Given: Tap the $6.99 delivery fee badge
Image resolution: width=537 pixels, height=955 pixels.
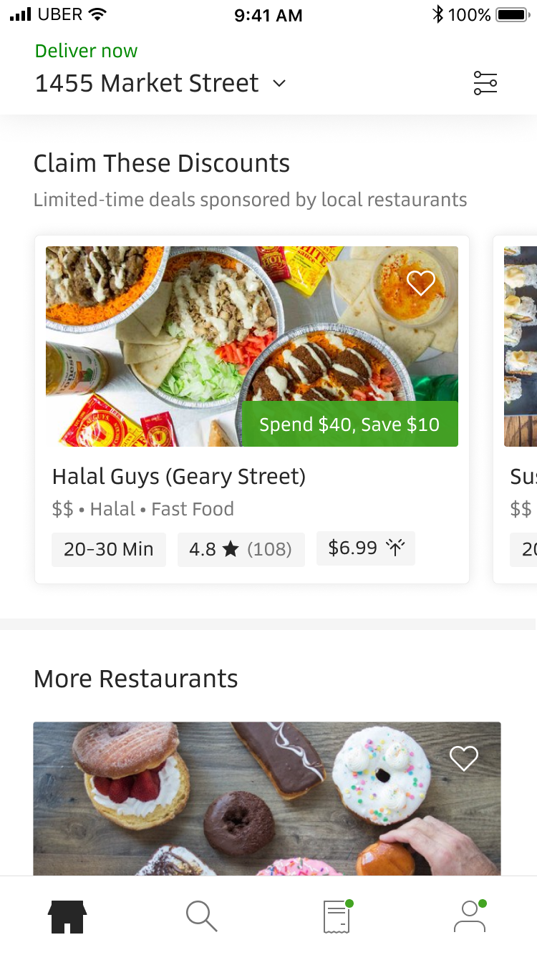Looking at the screenshot, I should point(366,548).
